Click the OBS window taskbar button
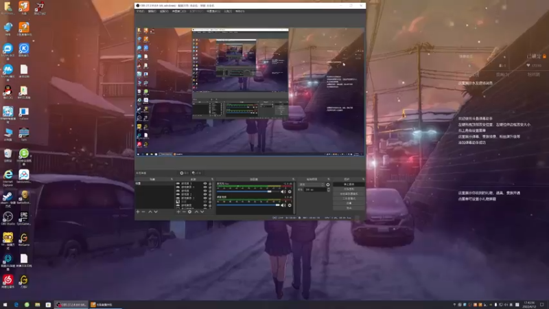This screenshot has width=549, height=309. [x=71, y=304]
